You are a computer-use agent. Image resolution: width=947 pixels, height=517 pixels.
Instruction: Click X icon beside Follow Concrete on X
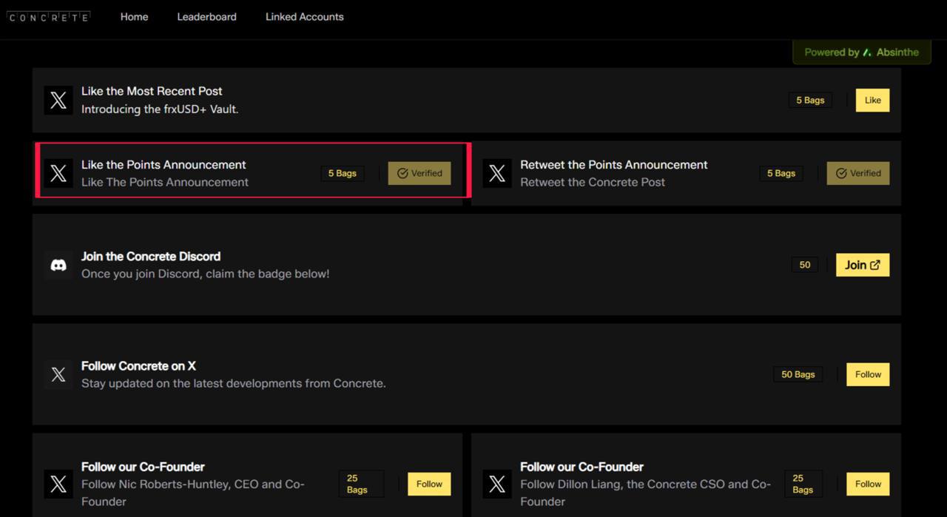tap(58, 375)
